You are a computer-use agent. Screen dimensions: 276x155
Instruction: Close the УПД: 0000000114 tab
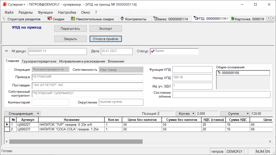[227, 19]
